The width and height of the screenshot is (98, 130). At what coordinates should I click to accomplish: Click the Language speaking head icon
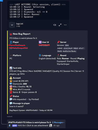pyautogui.click(x=40, y=55)
